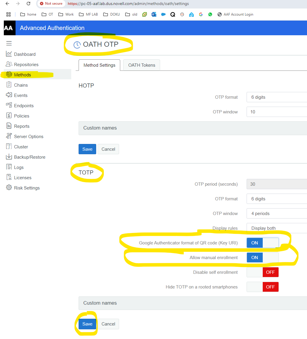Open the Methods fingerprint icon
The image size is (307, 339).
click(x=9, y=75)
